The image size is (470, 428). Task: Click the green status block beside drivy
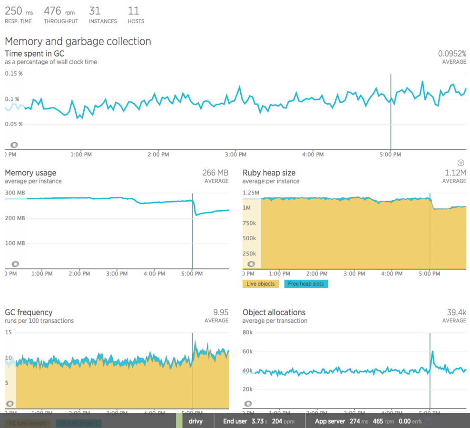pos(179,420)
